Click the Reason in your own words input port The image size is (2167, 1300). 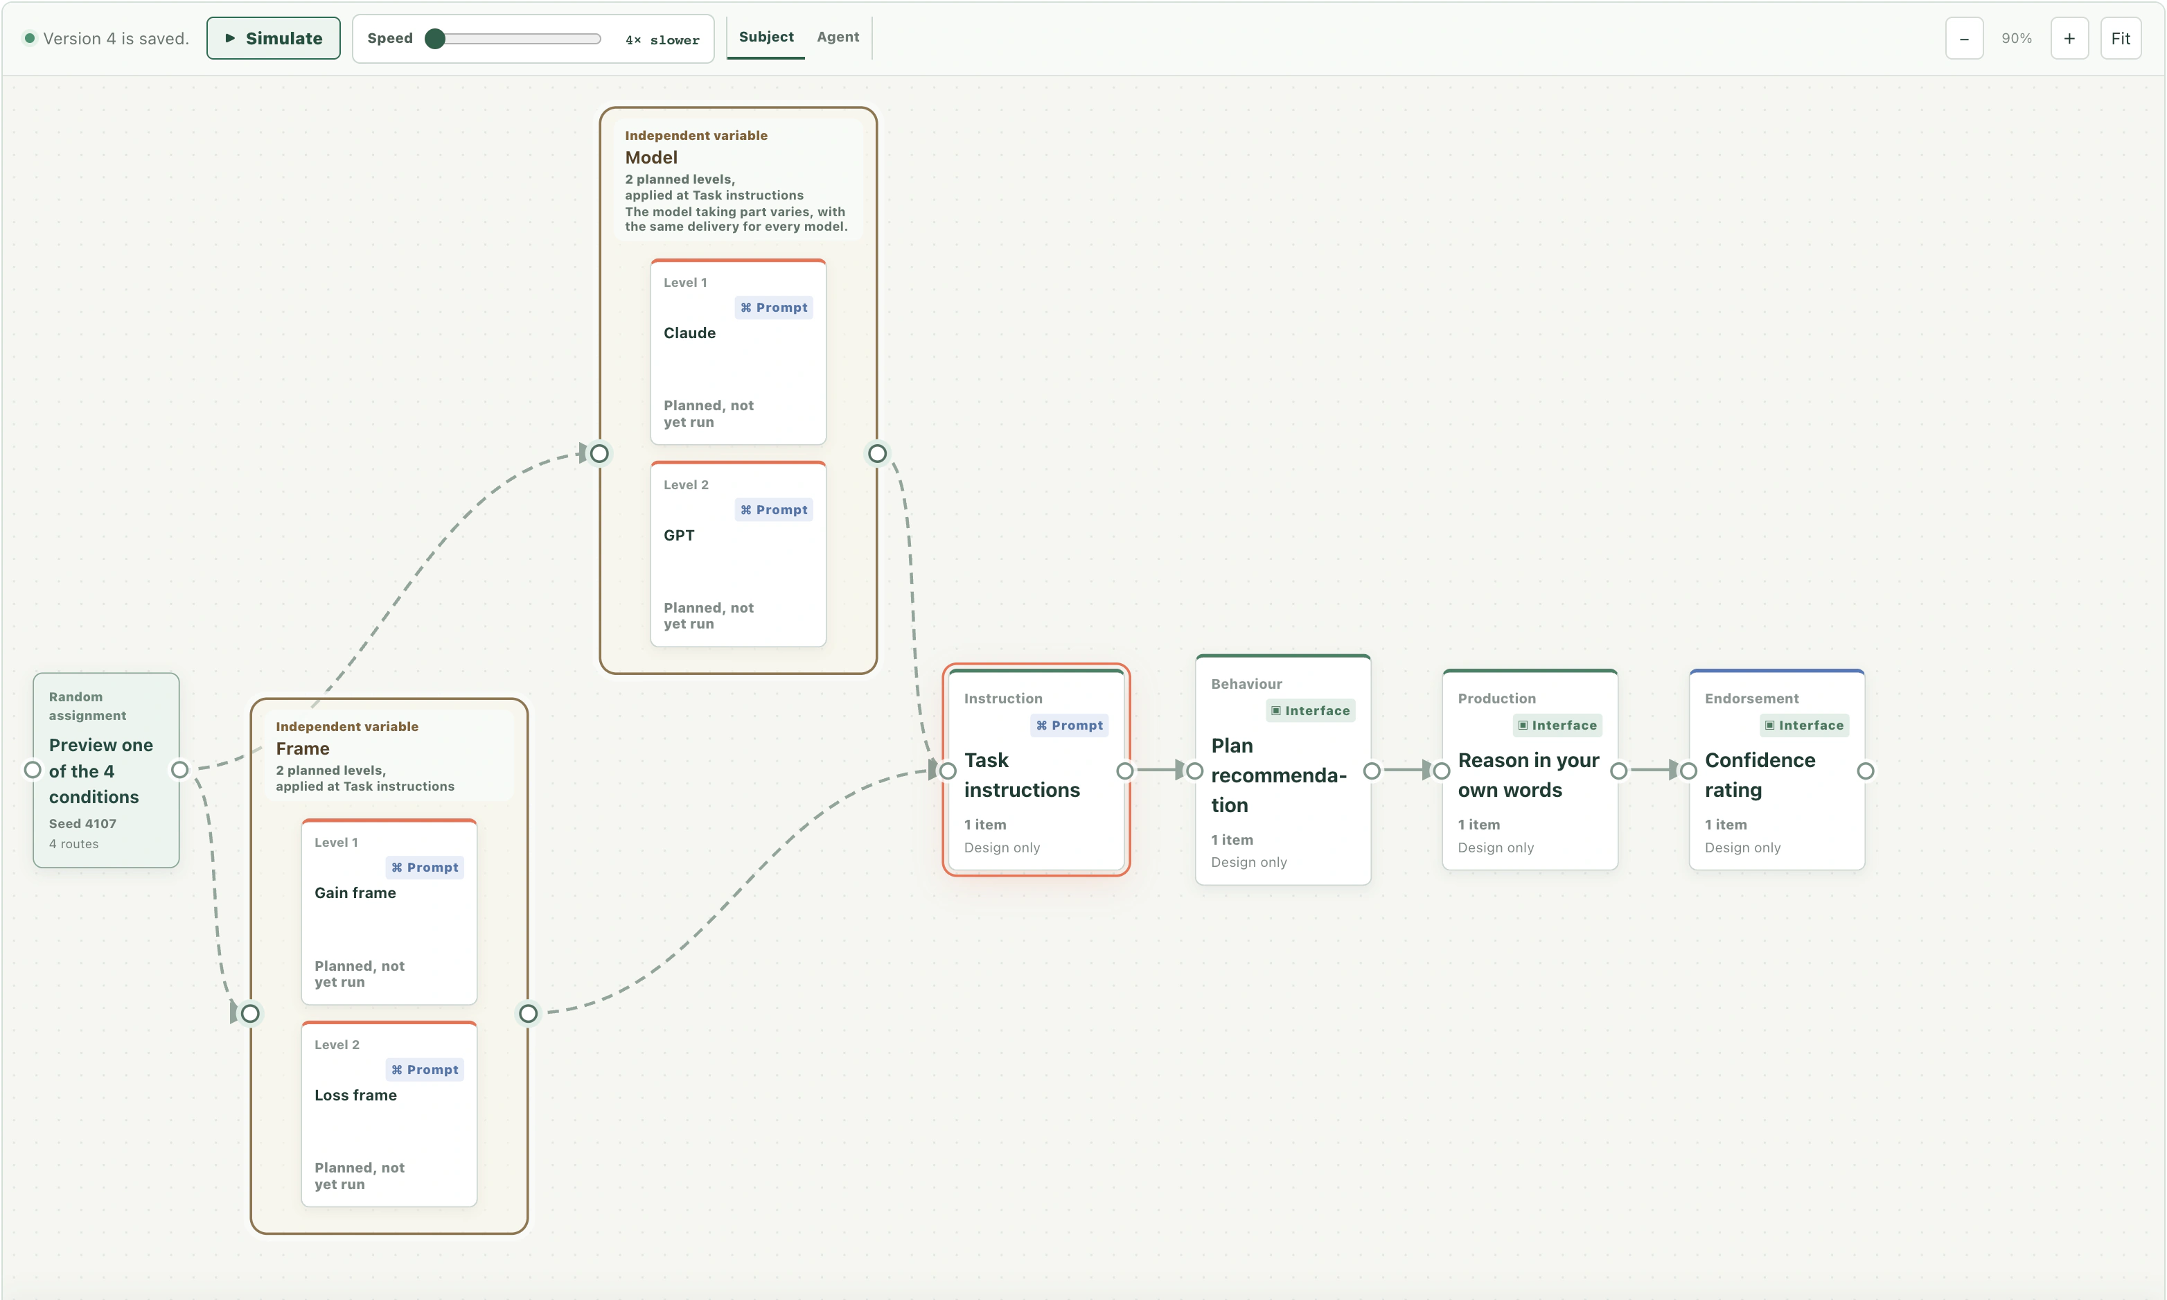pyautogui.click(x=1441, y=771)
